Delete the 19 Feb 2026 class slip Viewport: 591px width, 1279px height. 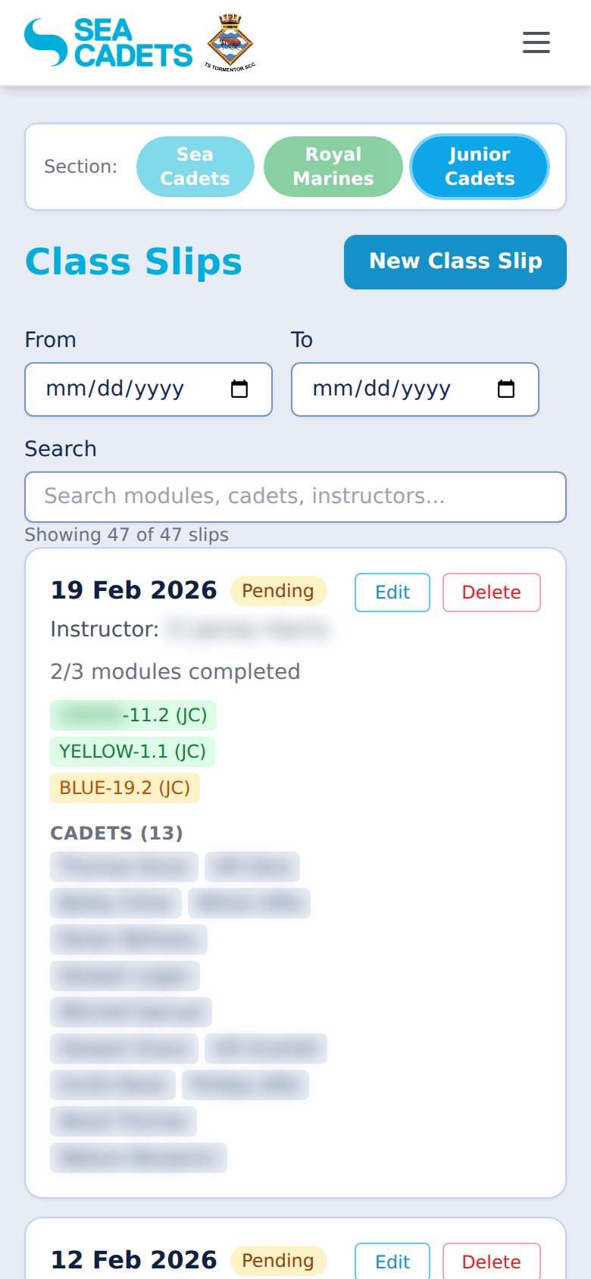[491, 592]
